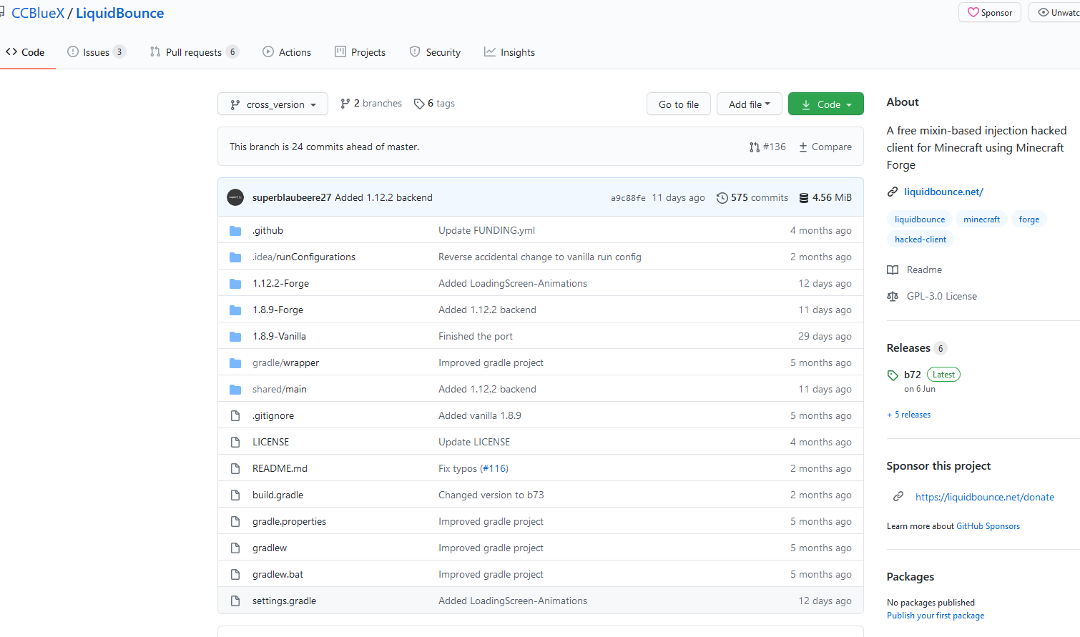View the 2 branches link
This screenshot has width=1080, height=637.
[371, 104]
